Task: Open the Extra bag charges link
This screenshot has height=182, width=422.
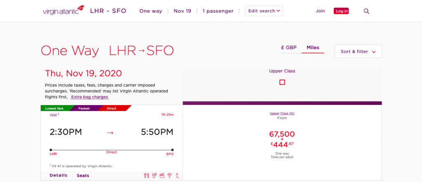Action: tap(89, 97)
